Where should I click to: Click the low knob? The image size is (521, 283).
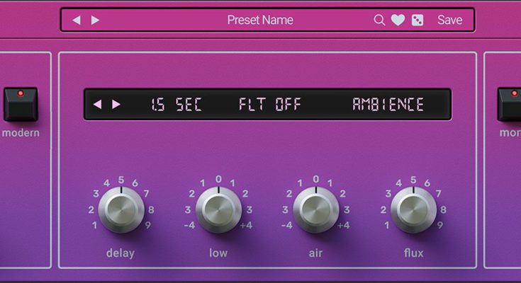(218, 210)
